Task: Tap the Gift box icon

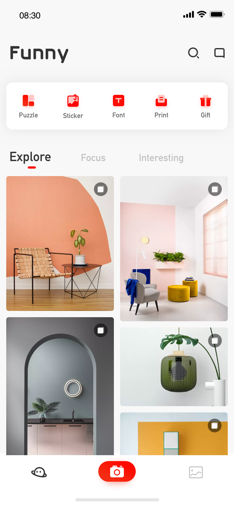Action: pos(206,101)
